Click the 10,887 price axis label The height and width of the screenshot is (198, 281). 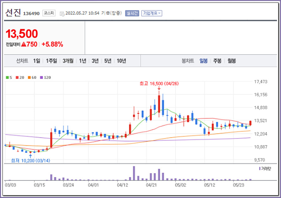point(261,147)
